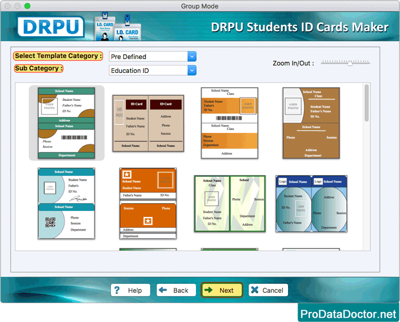Adjust the Zoom In/Out slider handle
Screen dimensions: 400x322
point(350,63)
